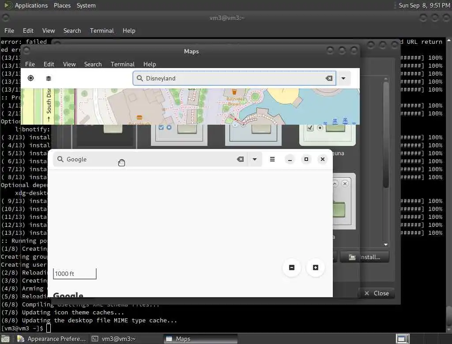
Task: Open the Help menu of the vm3@vm3 terminal
Action: (129, 31)
